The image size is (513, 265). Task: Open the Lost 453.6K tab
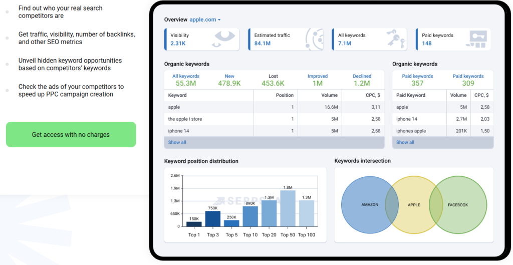273,80
